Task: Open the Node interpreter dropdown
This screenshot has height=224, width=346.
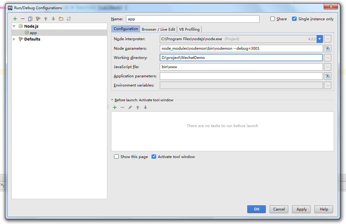Action: (320, 39)
